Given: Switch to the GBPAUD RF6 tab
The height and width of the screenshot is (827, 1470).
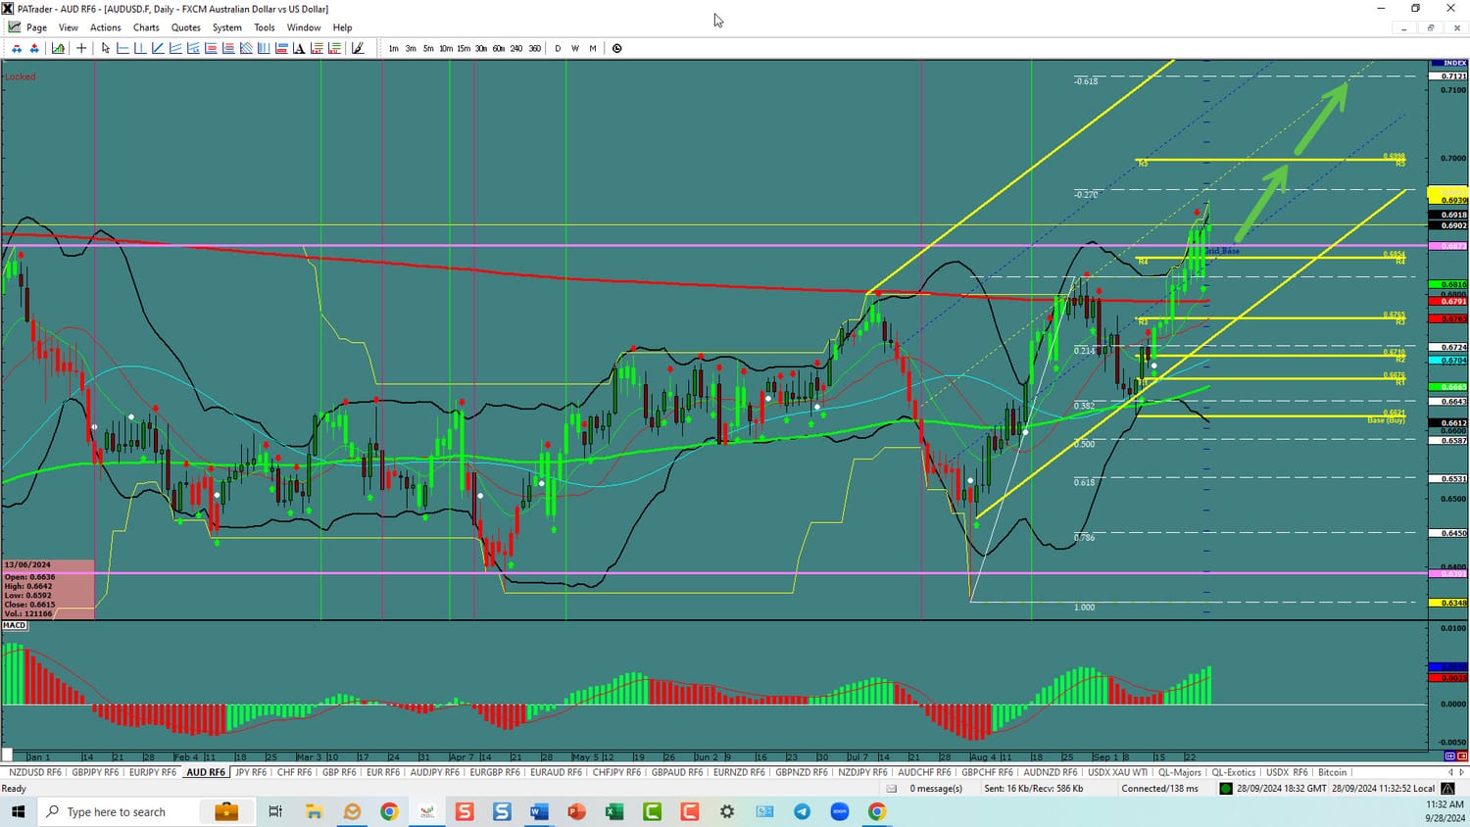Looking at the screenshot, I should pyautogui.click(x=677, y=772).
